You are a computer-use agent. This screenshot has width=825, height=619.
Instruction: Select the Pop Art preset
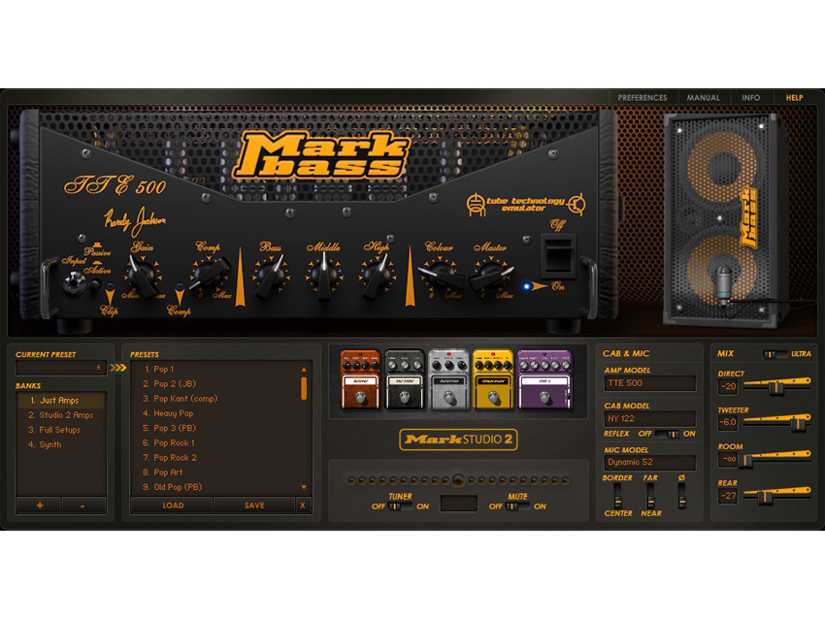[215, 472]
